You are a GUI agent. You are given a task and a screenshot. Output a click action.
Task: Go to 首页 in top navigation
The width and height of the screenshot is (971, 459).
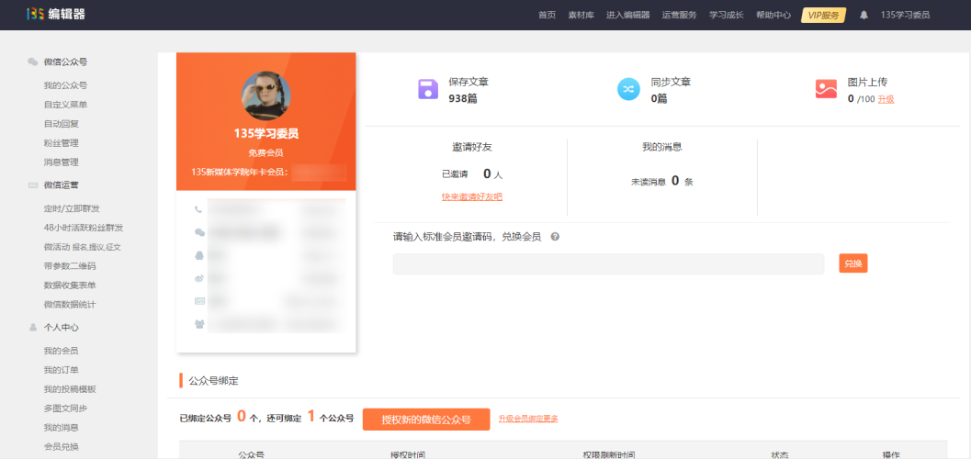click(547, 15)
